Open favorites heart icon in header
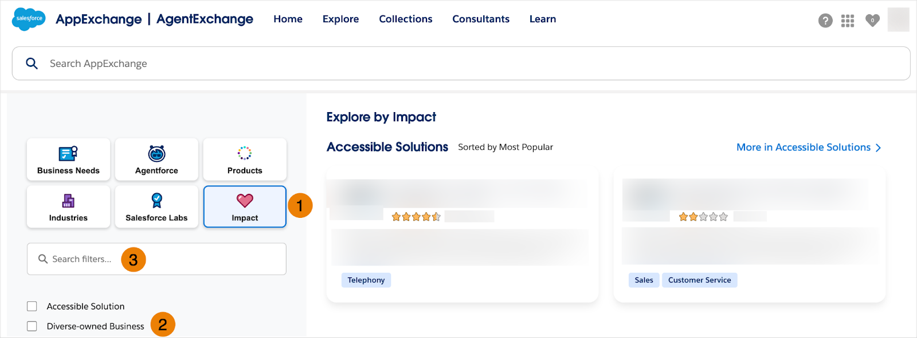The width and height of the screenshot is (917, 338). point(872,20)
